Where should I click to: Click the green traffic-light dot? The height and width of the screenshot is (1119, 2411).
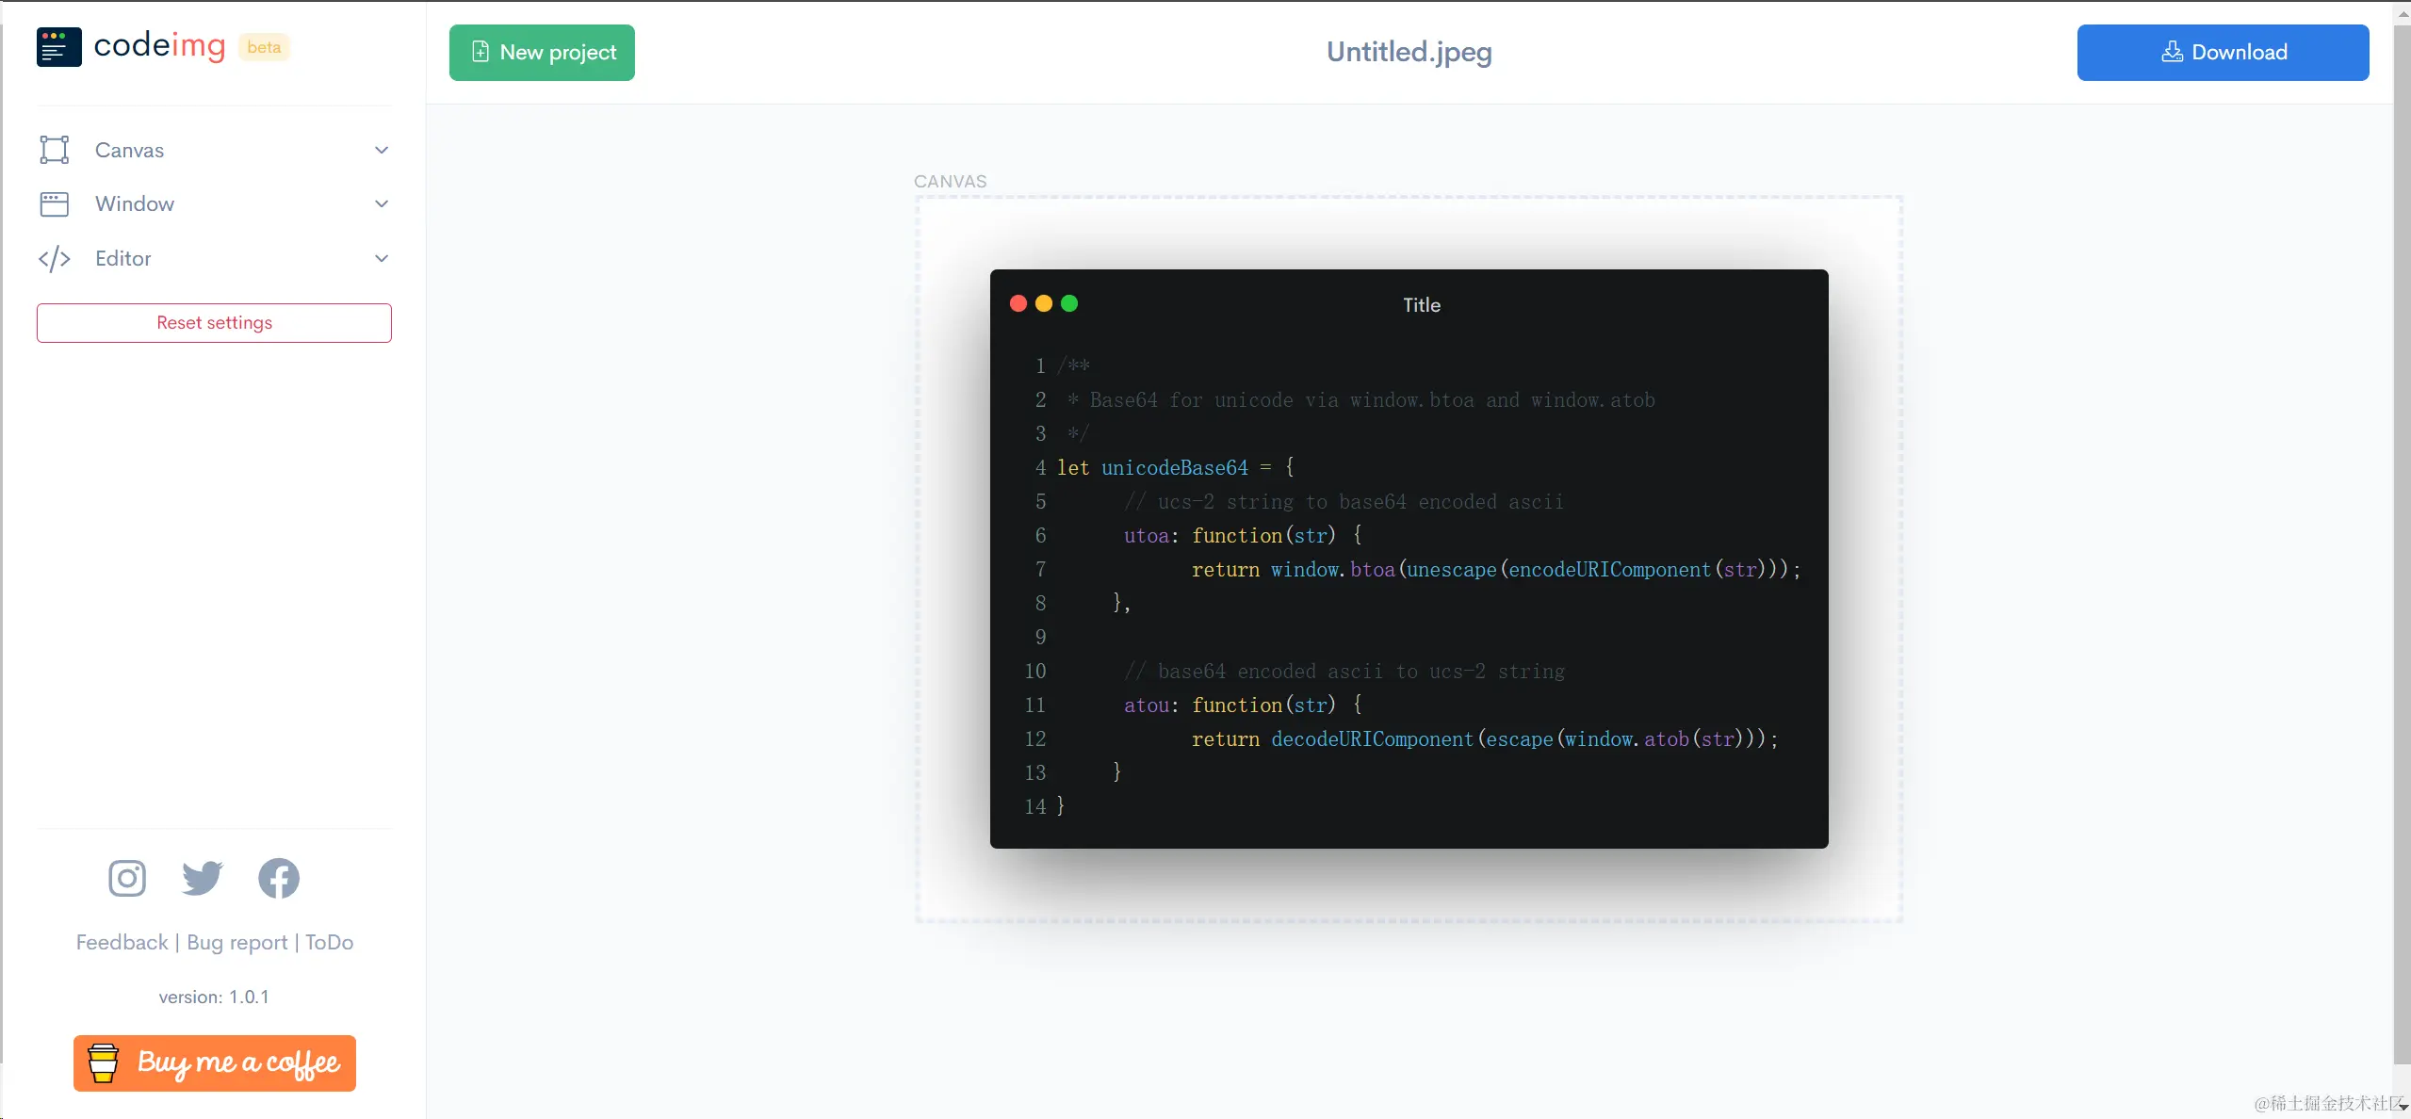coord(1069,303)
